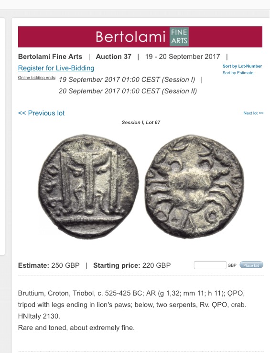Click the Session II bidding end date
Image resolution: width=270 pixels, height=353 pixels.
click(128, 91)
